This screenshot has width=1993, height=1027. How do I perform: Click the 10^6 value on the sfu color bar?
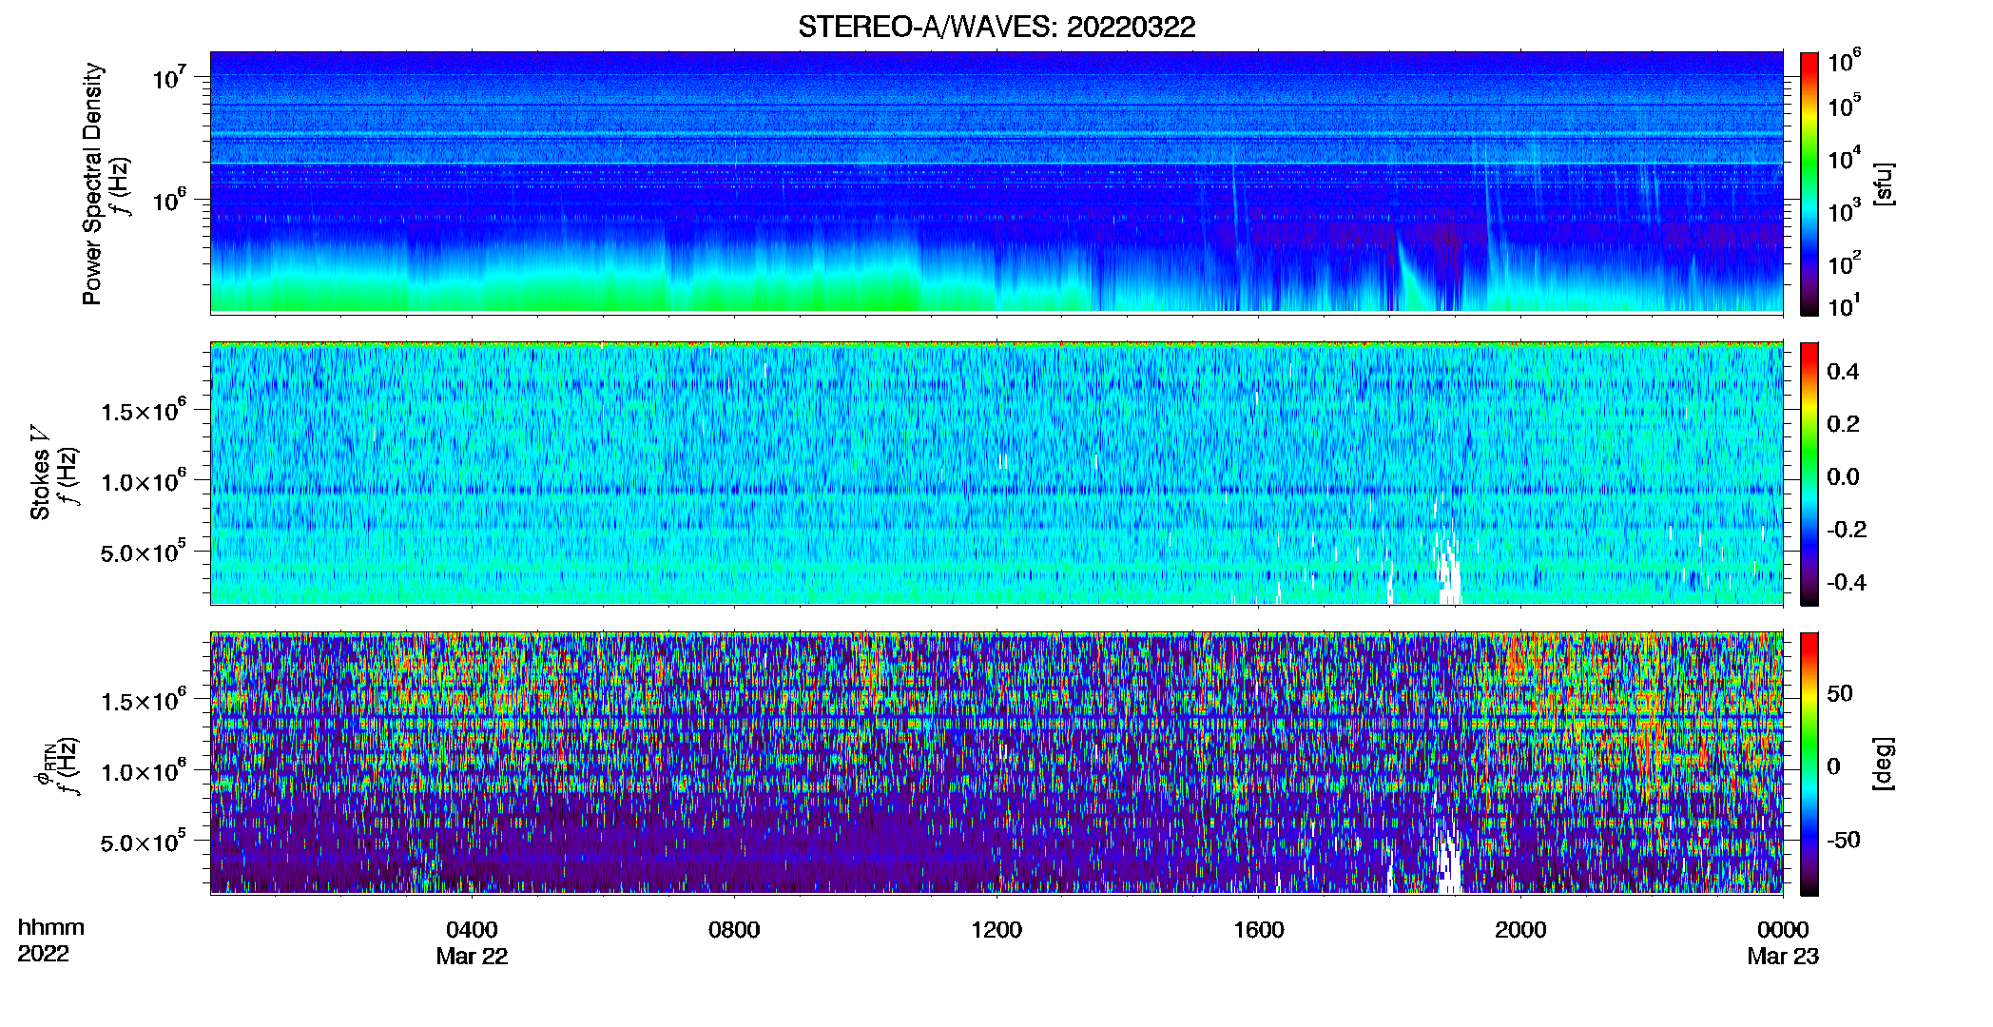click(1845, 63)
